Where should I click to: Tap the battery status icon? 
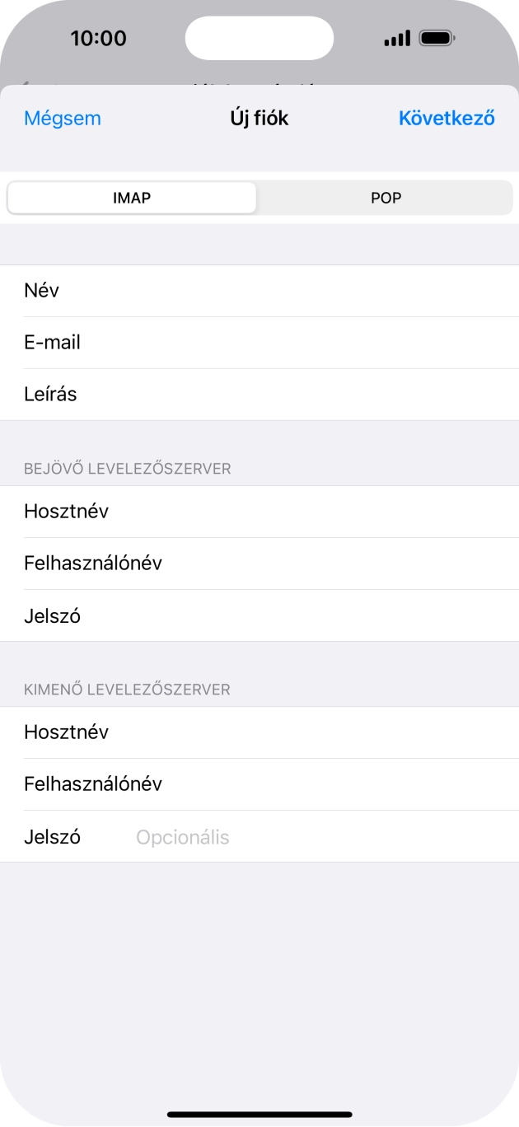[x=437, y=37]
